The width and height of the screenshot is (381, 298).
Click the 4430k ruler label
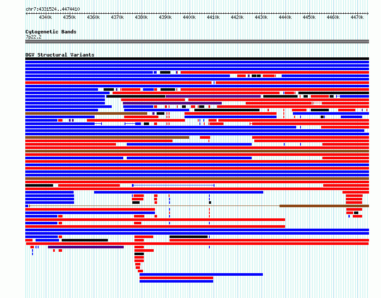[261, 17]
